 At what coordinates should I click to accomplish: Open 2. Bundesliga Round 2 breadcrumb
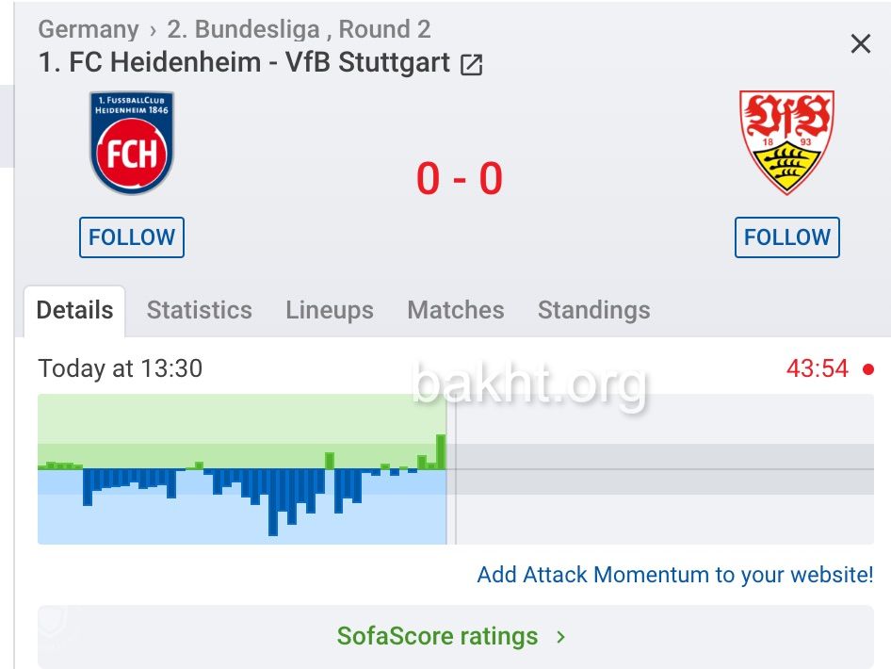299,29
